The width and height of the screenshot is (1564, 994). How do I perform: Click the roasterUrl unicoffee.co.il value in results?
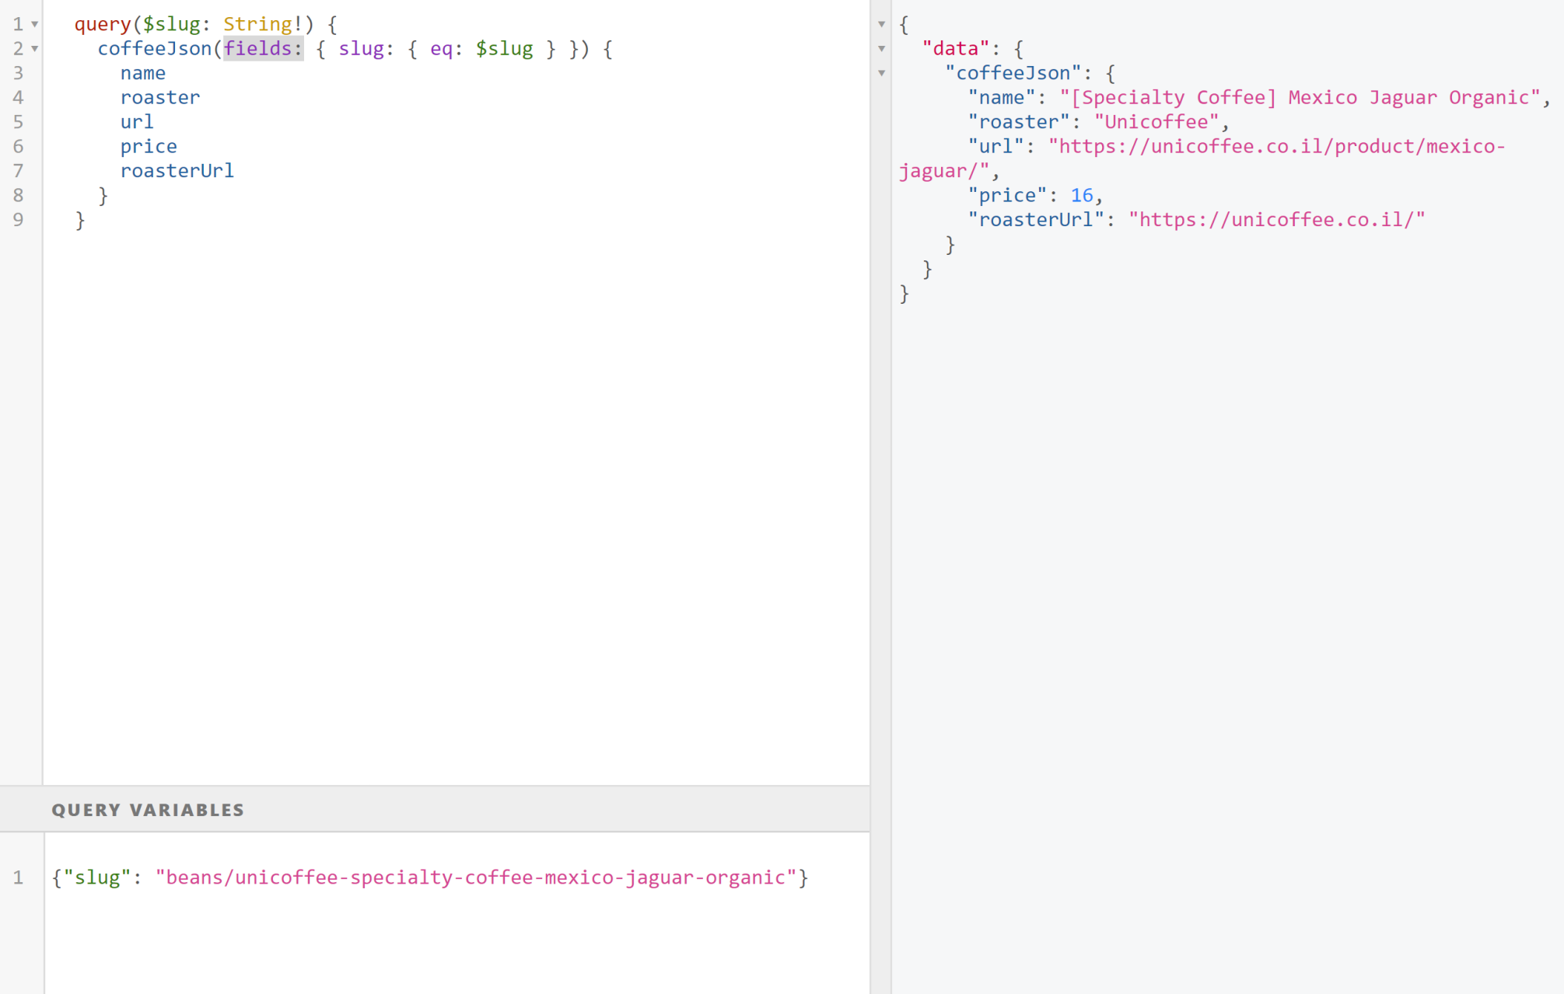(1276, 220)
